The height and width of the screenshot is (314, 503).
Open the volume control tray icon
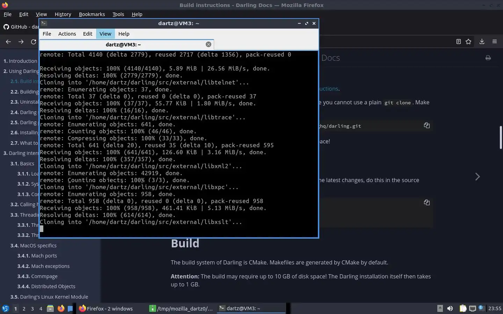tap(450, 308)
